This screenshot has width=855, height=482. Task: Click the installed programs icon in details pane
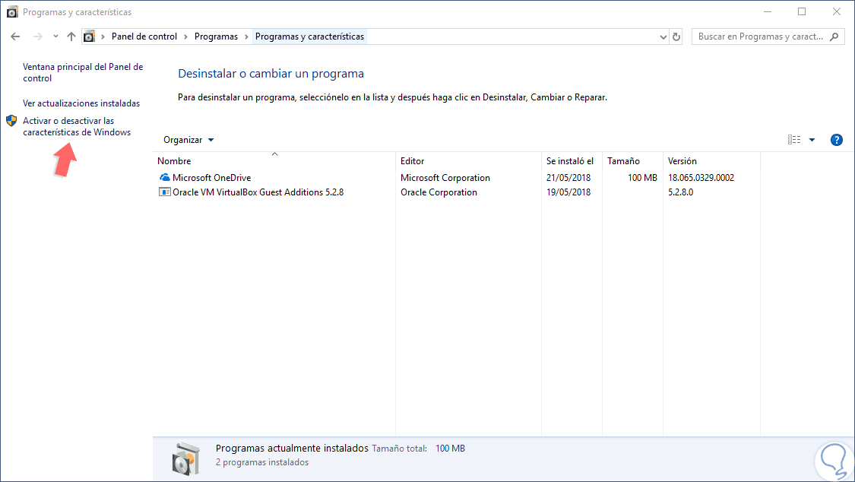pyautogui.click(x=185, y=458)
